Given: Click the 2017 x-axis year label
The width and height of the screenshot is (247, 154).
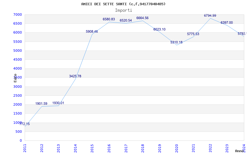Looking at the screenshot, I should pyautogui.click(x=126, y=148).
